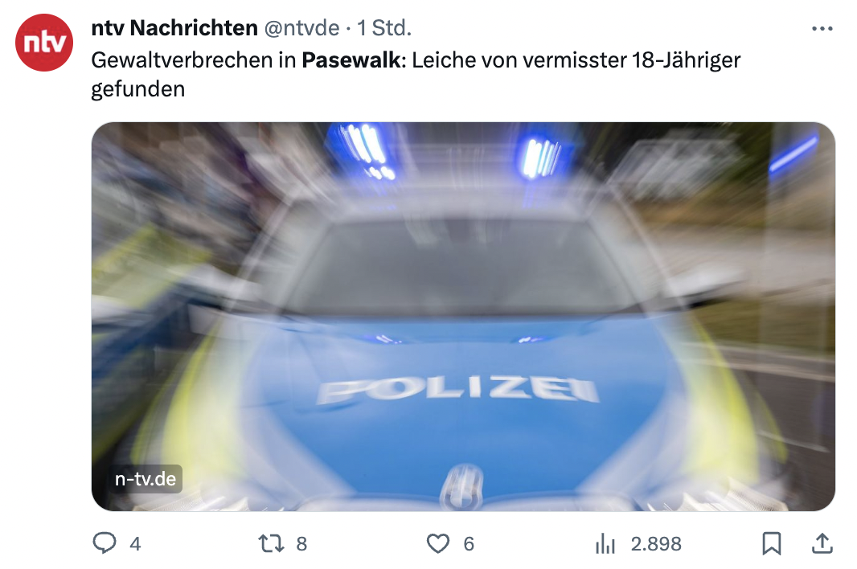Screen dimensions: 857x569
Task: Like the post with the heart icon
Action: pos(438,544)
